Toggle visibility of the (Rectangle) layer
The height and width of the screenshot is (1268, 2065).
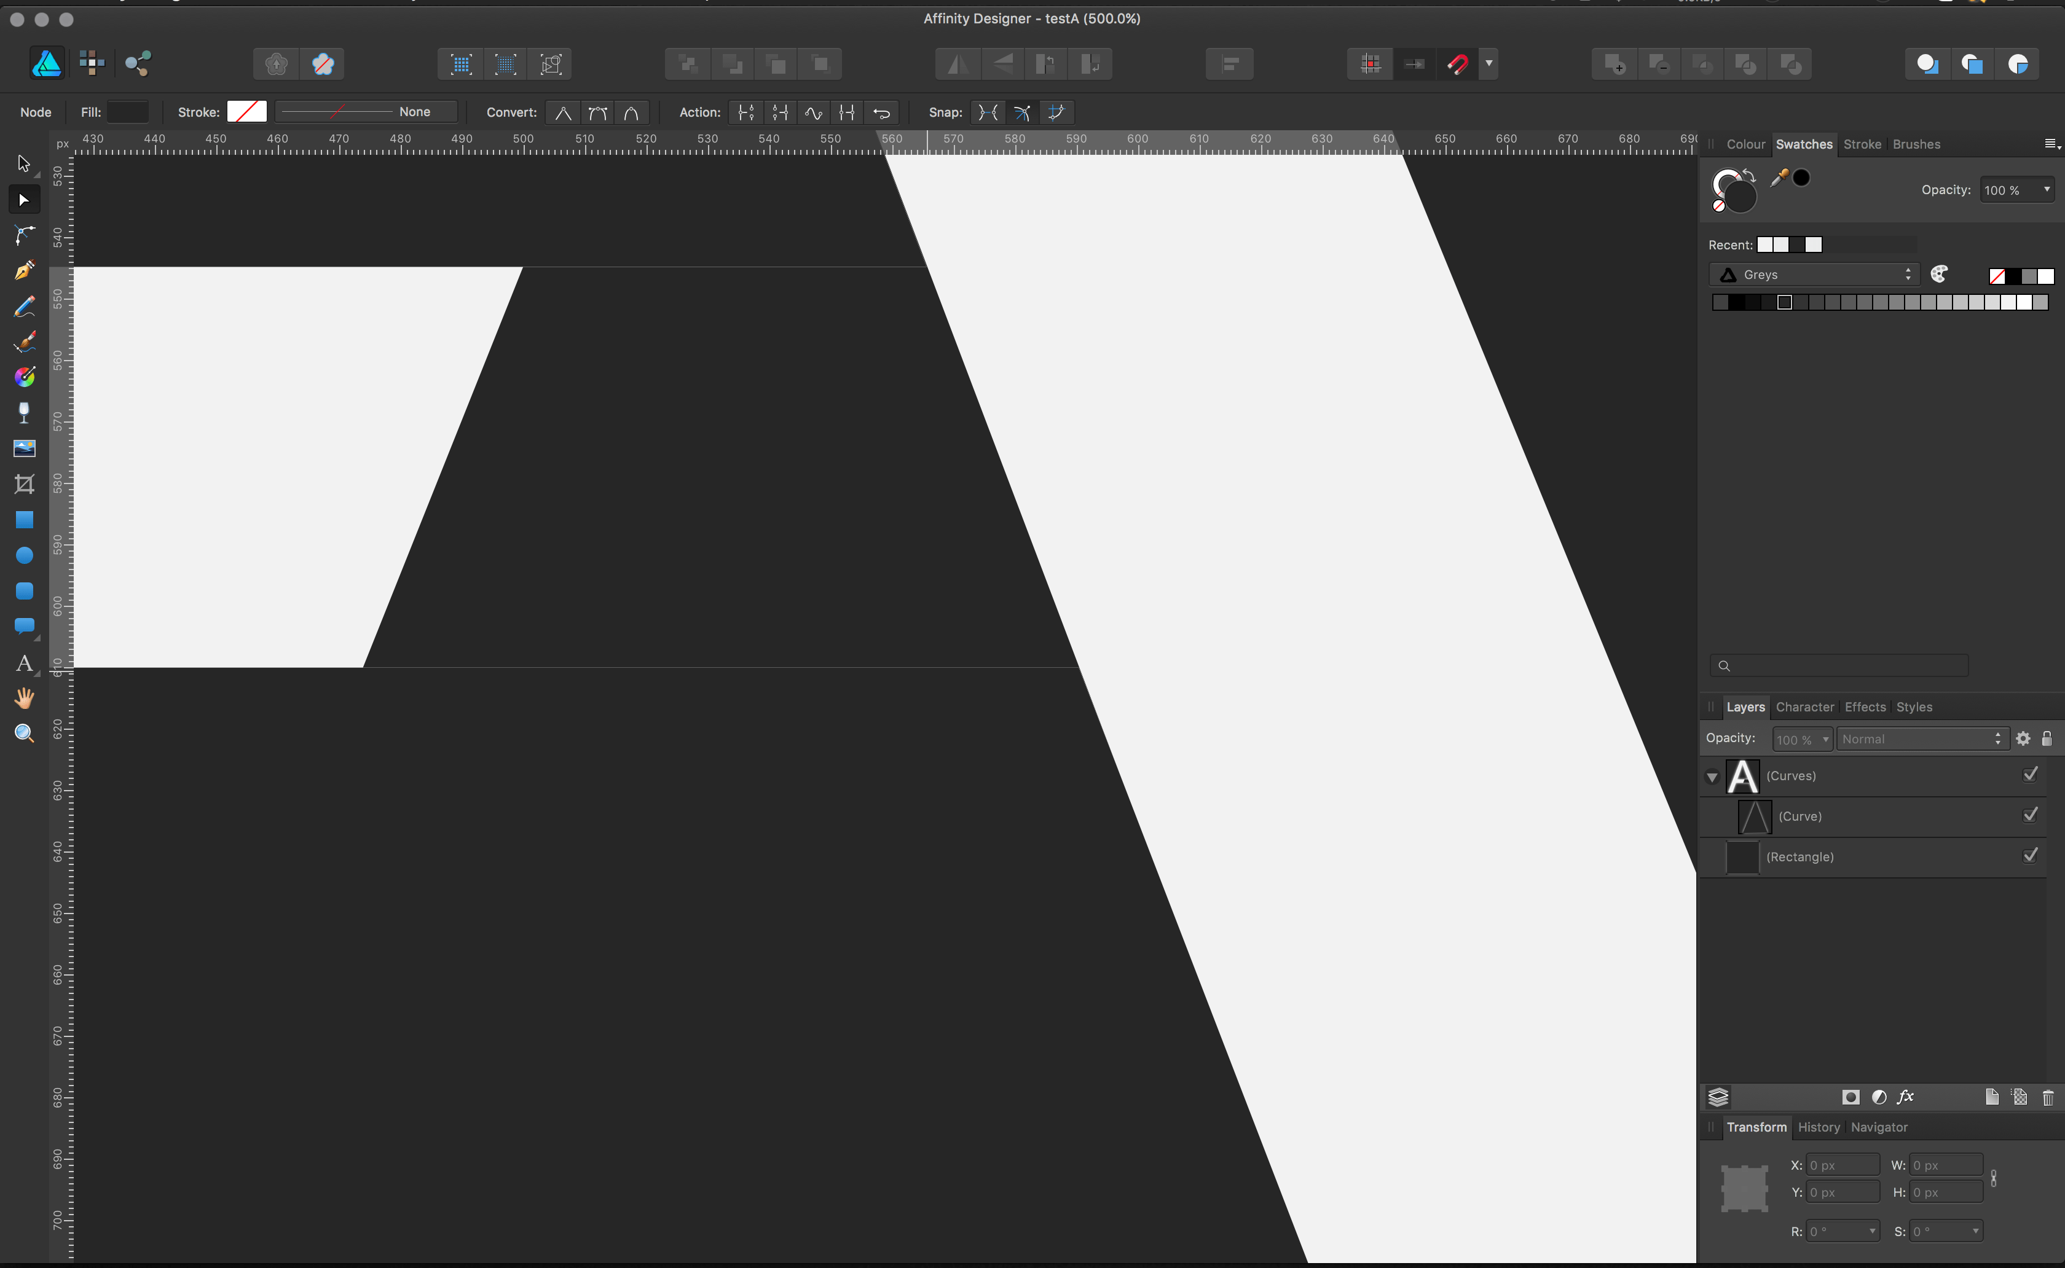[x=2031, y=855]
